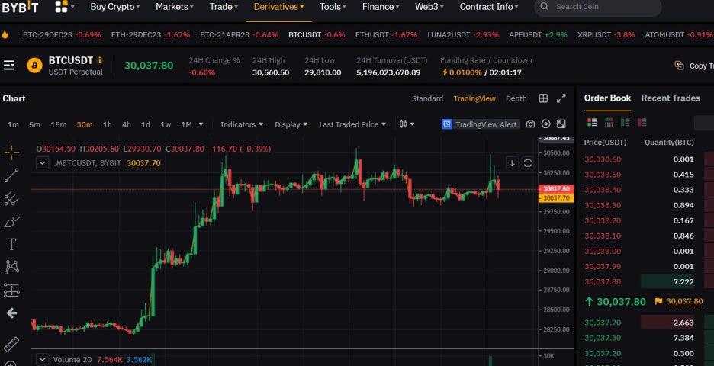Open chart settings hexagon icon
This screenshot has height=366, width=714.
[546, 124]
